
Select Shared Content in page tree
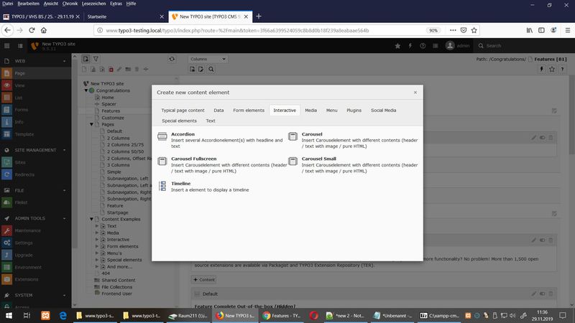[118, 280]
